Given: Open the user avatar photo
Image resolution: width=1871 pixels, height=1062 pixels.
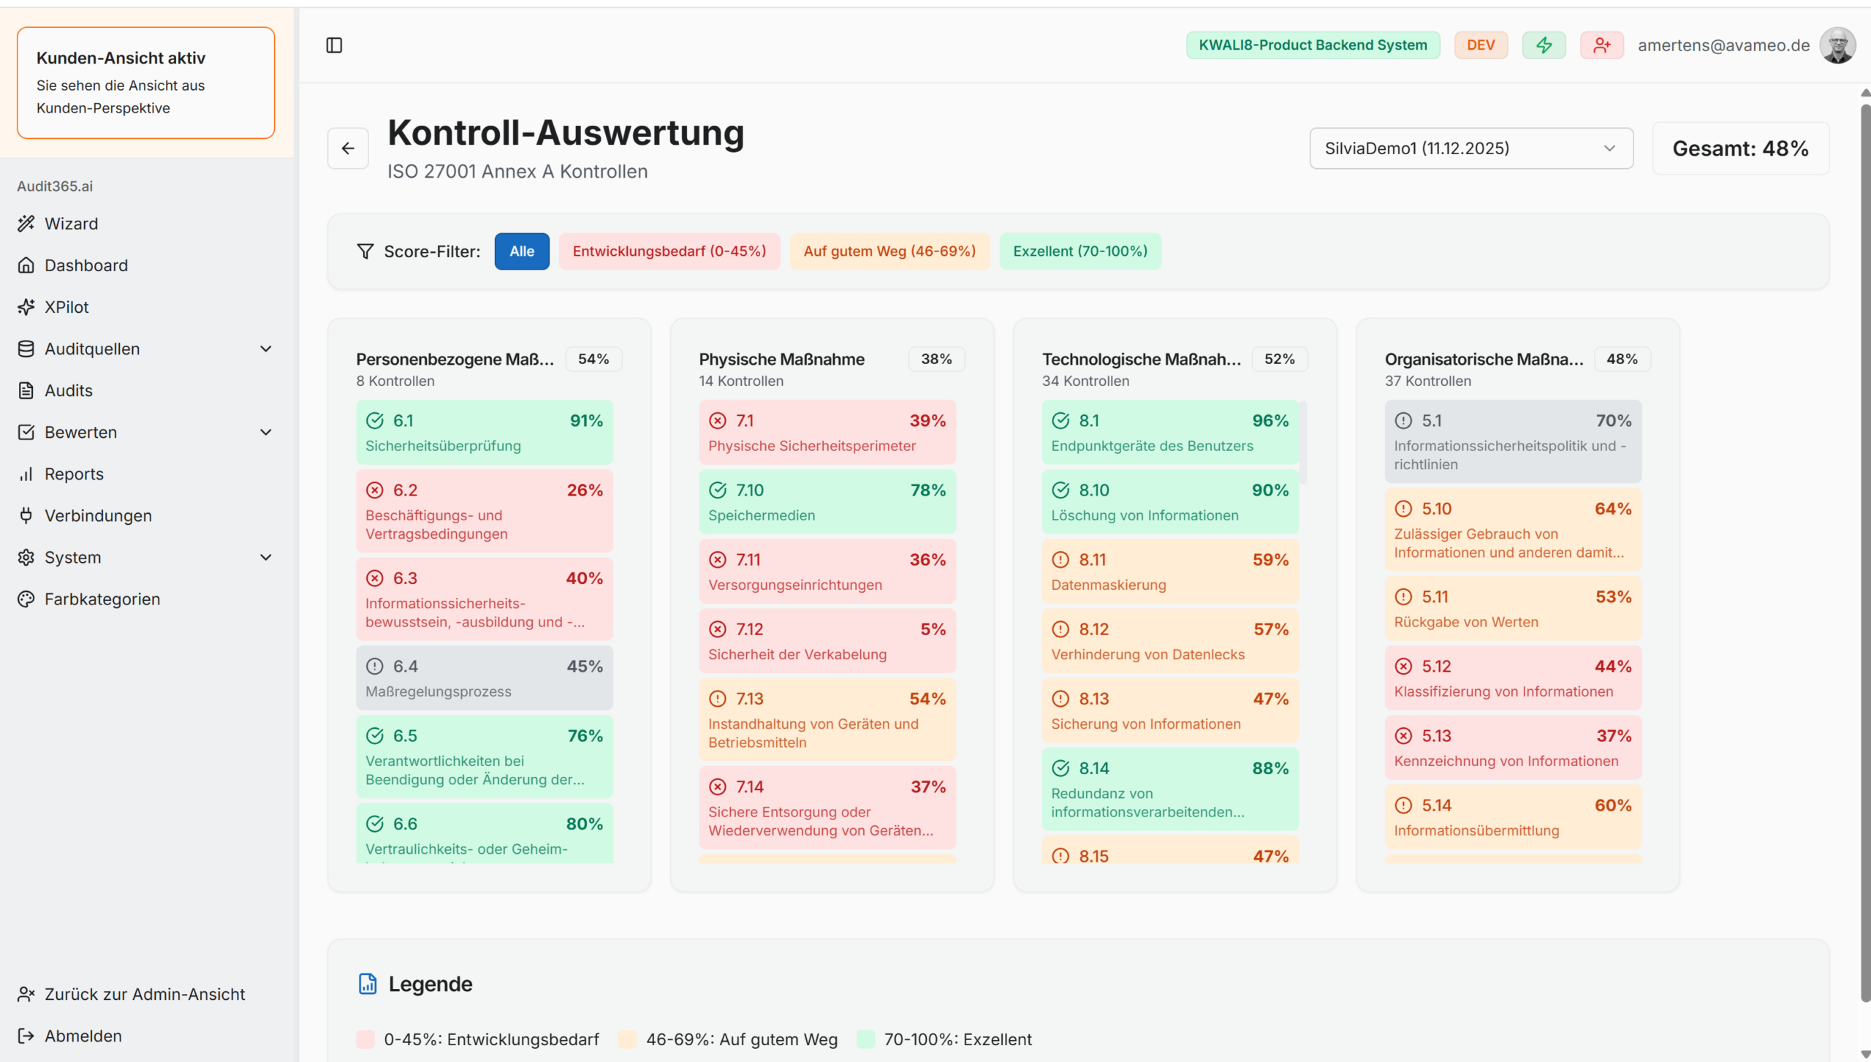Looking at the screenshot, I should (1837, 45).
